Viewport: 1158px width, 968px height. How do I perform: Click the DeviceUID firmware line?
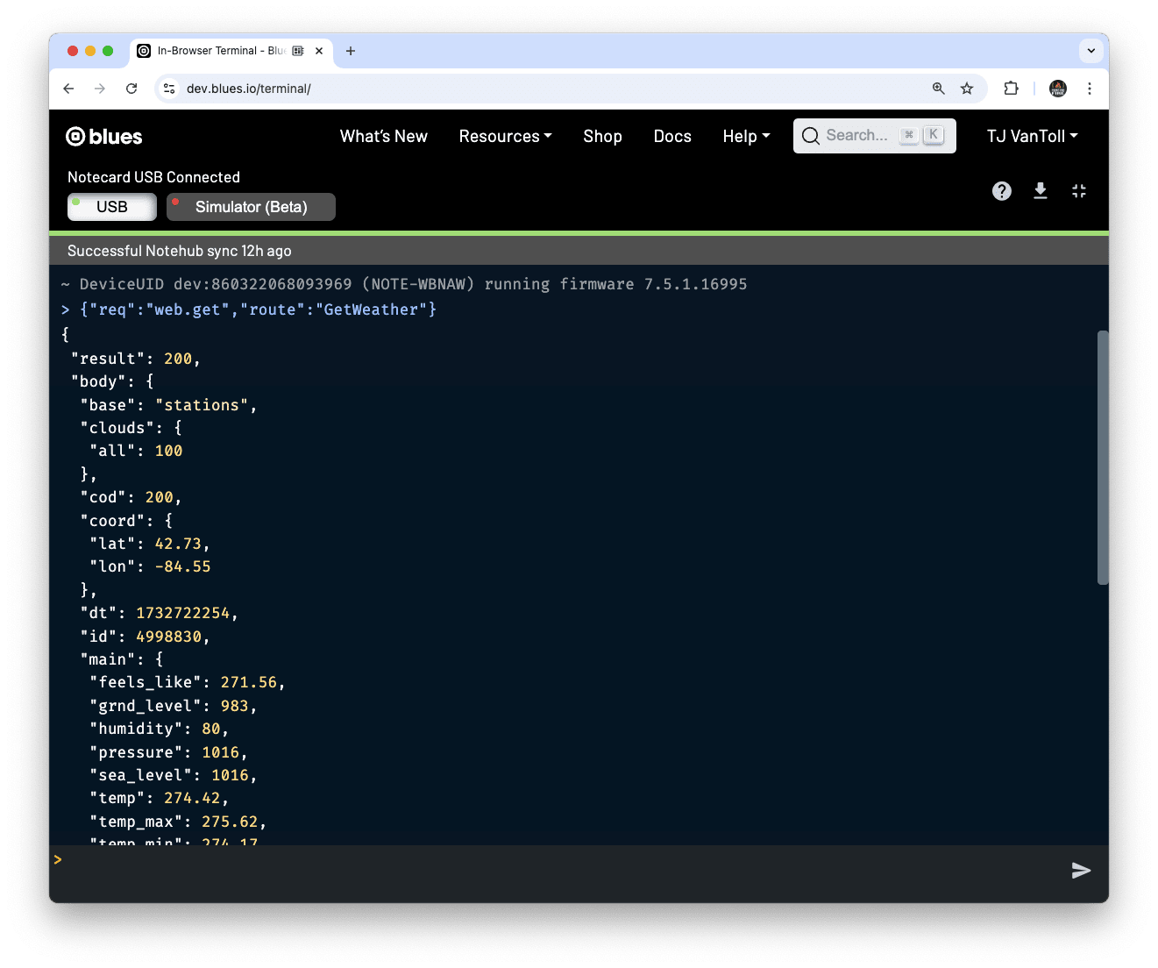point(404,284)
